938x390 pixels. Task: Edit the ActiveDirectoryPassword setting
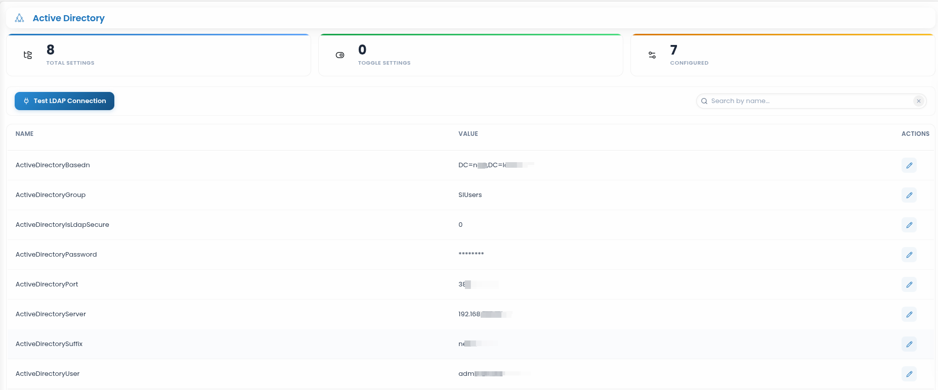click(x=909, y=255)
